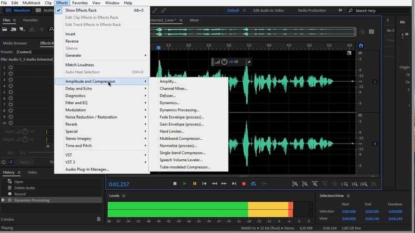Expand the Noise Reduction / Restoration submenu
The width and height of the screenshot is (415, 233).
102,117
